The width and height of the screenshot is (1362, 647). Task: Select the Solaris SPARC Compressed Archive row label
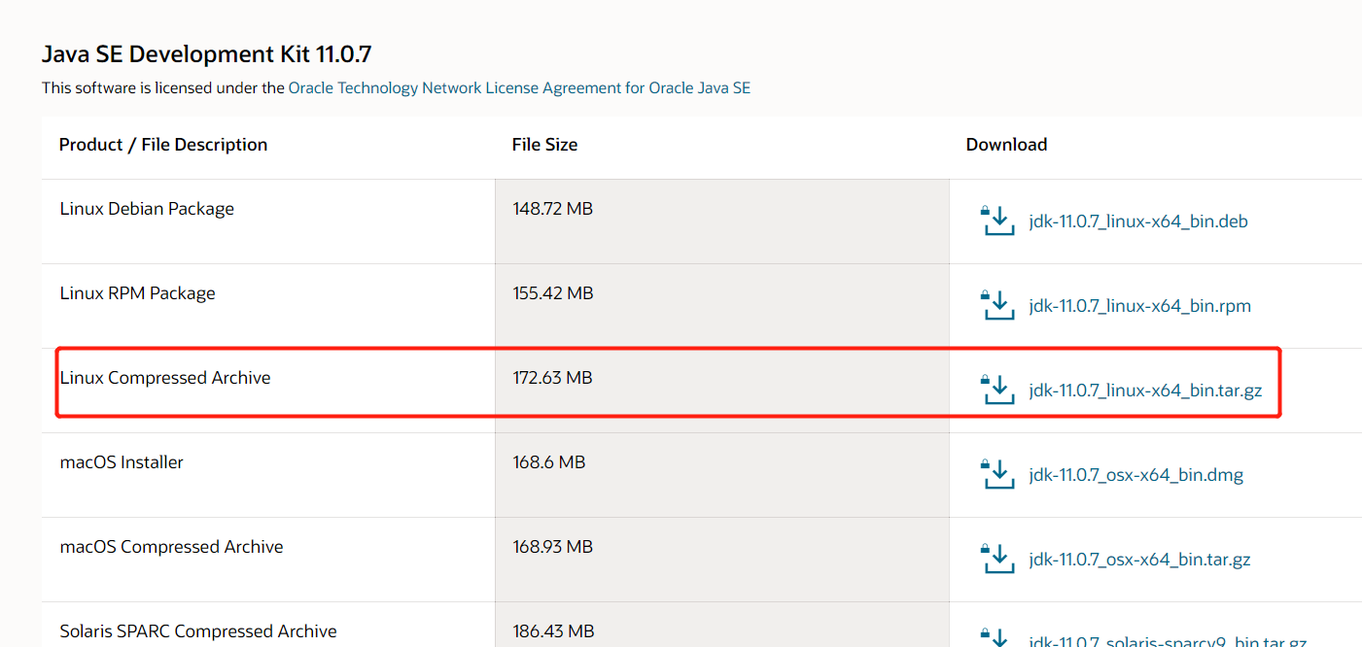point(198,631)
